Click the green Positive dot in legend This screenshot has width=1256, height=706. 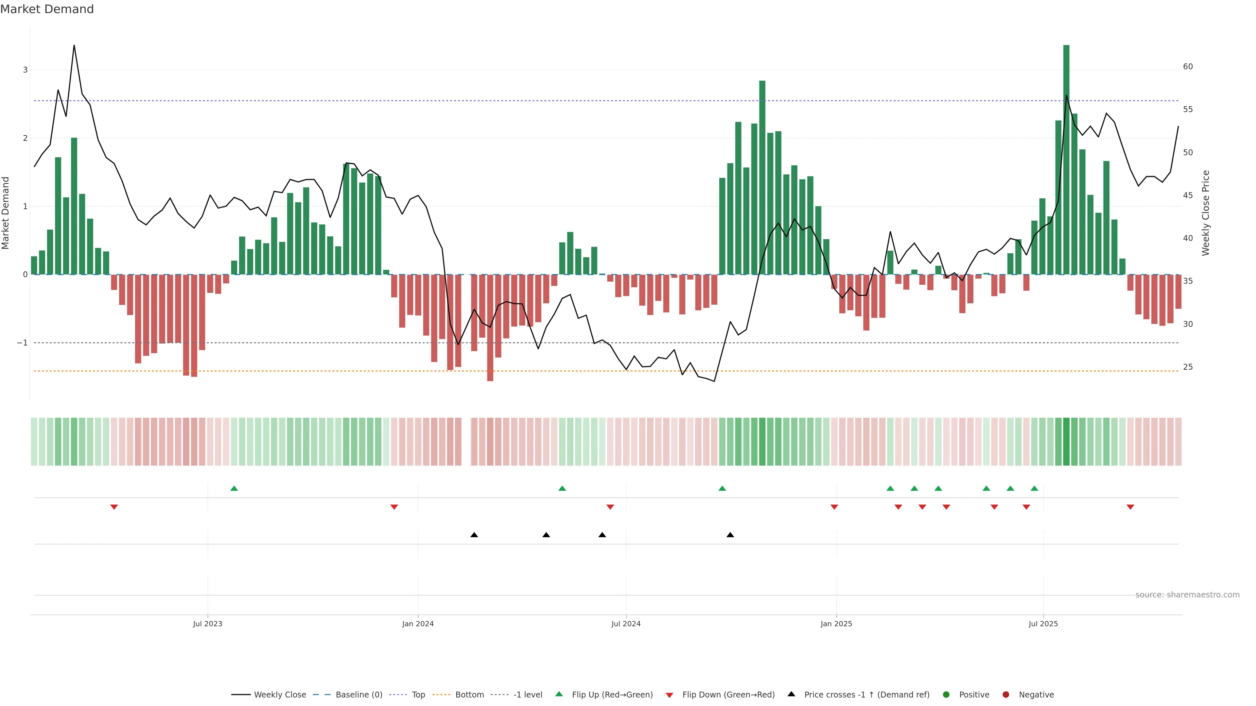(x=946, y=695)
